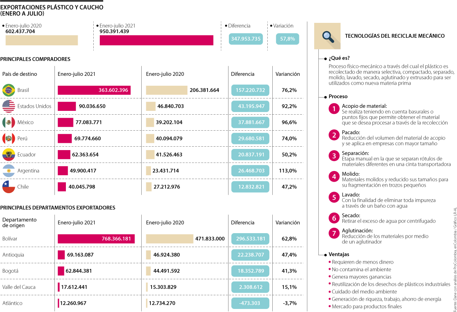Click Atlántico's negative -473.303 difference box

(x=250, y=303)
